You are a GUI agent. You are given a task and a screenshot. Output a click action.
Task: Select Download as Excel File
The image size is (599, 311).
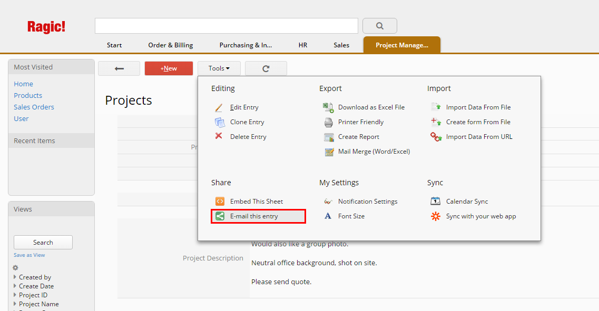[371, 107]
